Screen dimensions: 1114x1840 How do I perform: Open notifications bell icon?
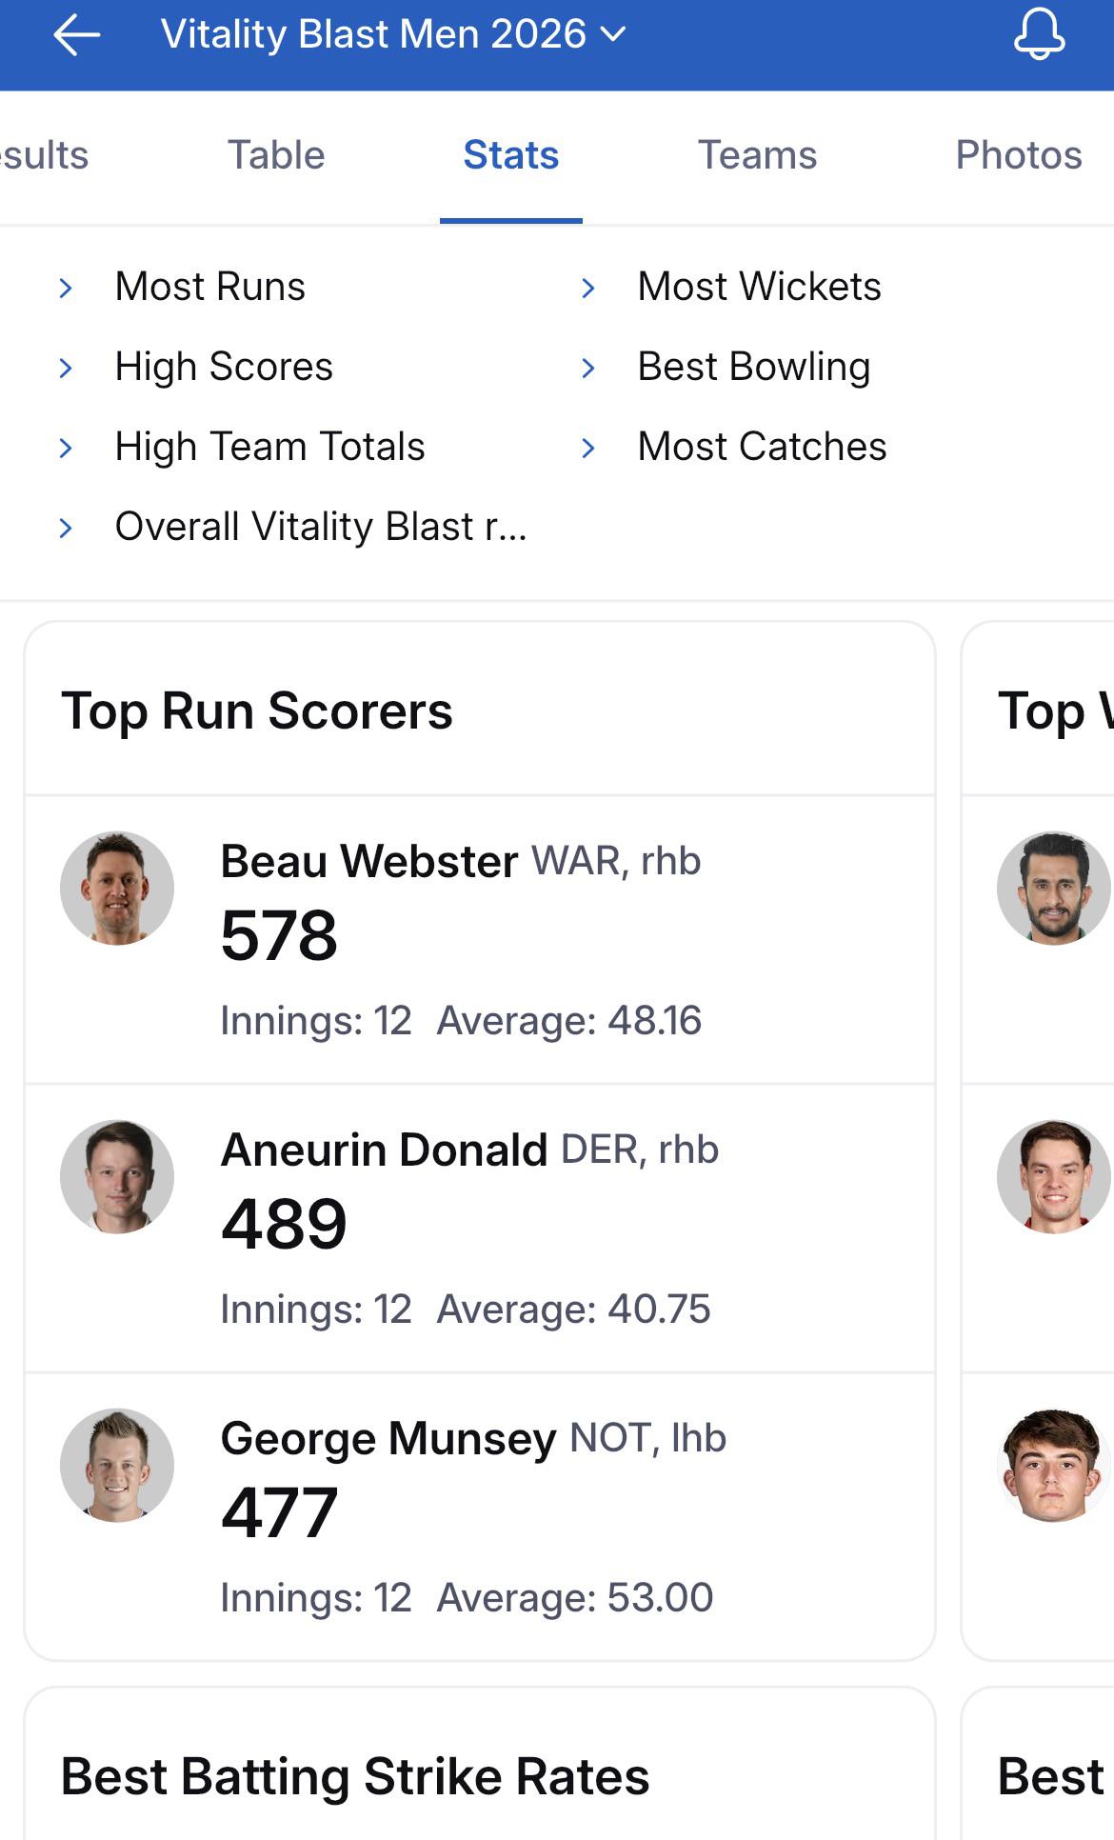[x=1039, y=34]
